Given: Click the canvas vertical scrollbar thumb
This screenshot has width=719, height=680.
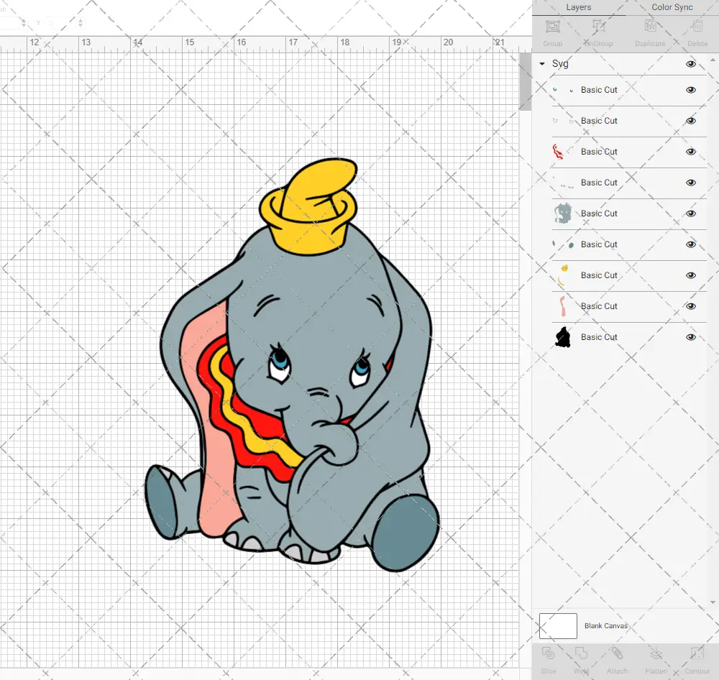Looking at the screenshot, I should (525, 82).
